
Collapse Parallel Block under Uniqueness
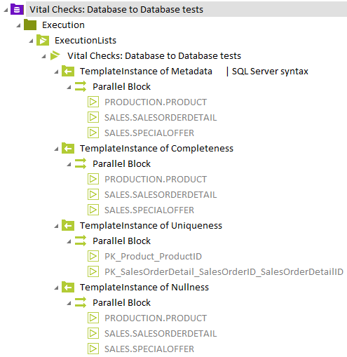click(x=69, y=241)
